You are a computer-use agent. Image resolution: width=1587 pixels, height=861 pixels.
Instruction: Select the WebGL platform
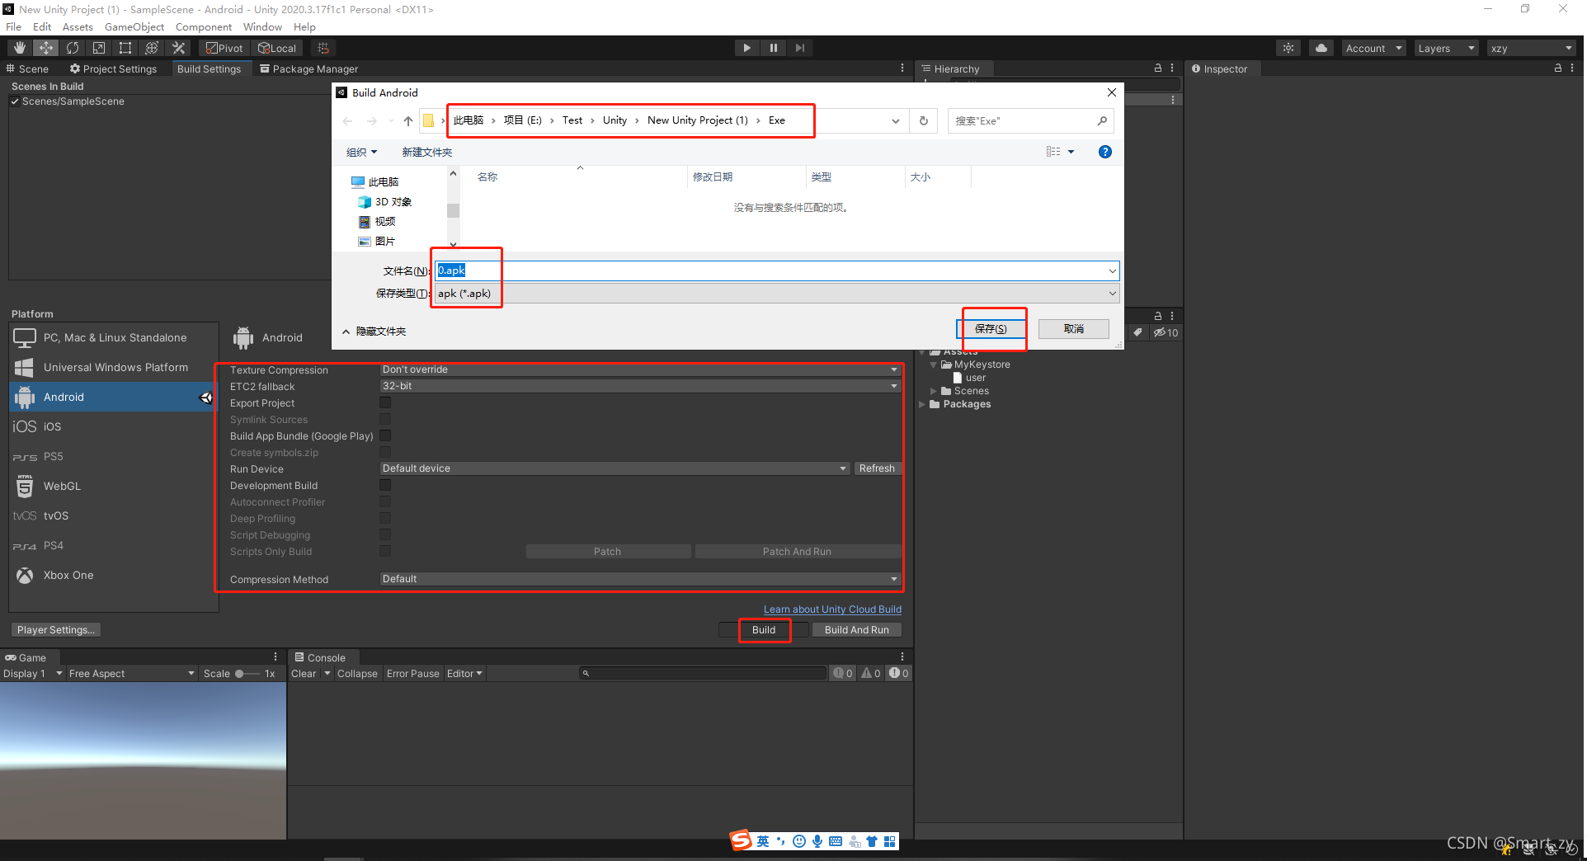click(114, 487)
